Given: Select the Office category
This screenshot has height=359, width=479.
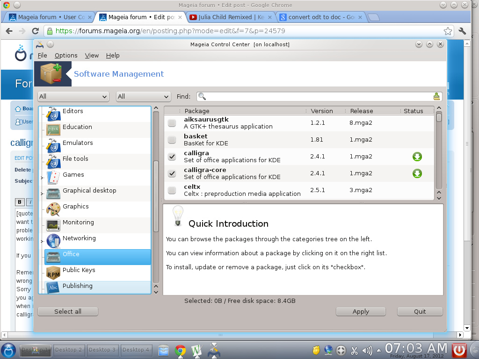Looking at the screenshot, I should (x=98, y=257).
